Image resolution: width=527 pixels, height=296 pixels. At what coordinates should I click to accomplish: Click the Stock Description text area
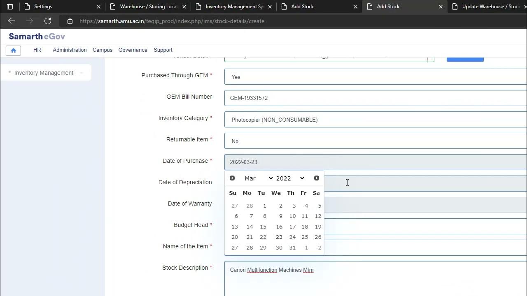click(375, 280)
